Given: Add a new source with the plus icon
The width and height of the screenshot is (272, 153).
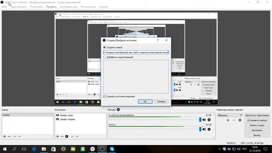Looking at the screenshot, I should (x=57, y=136).
